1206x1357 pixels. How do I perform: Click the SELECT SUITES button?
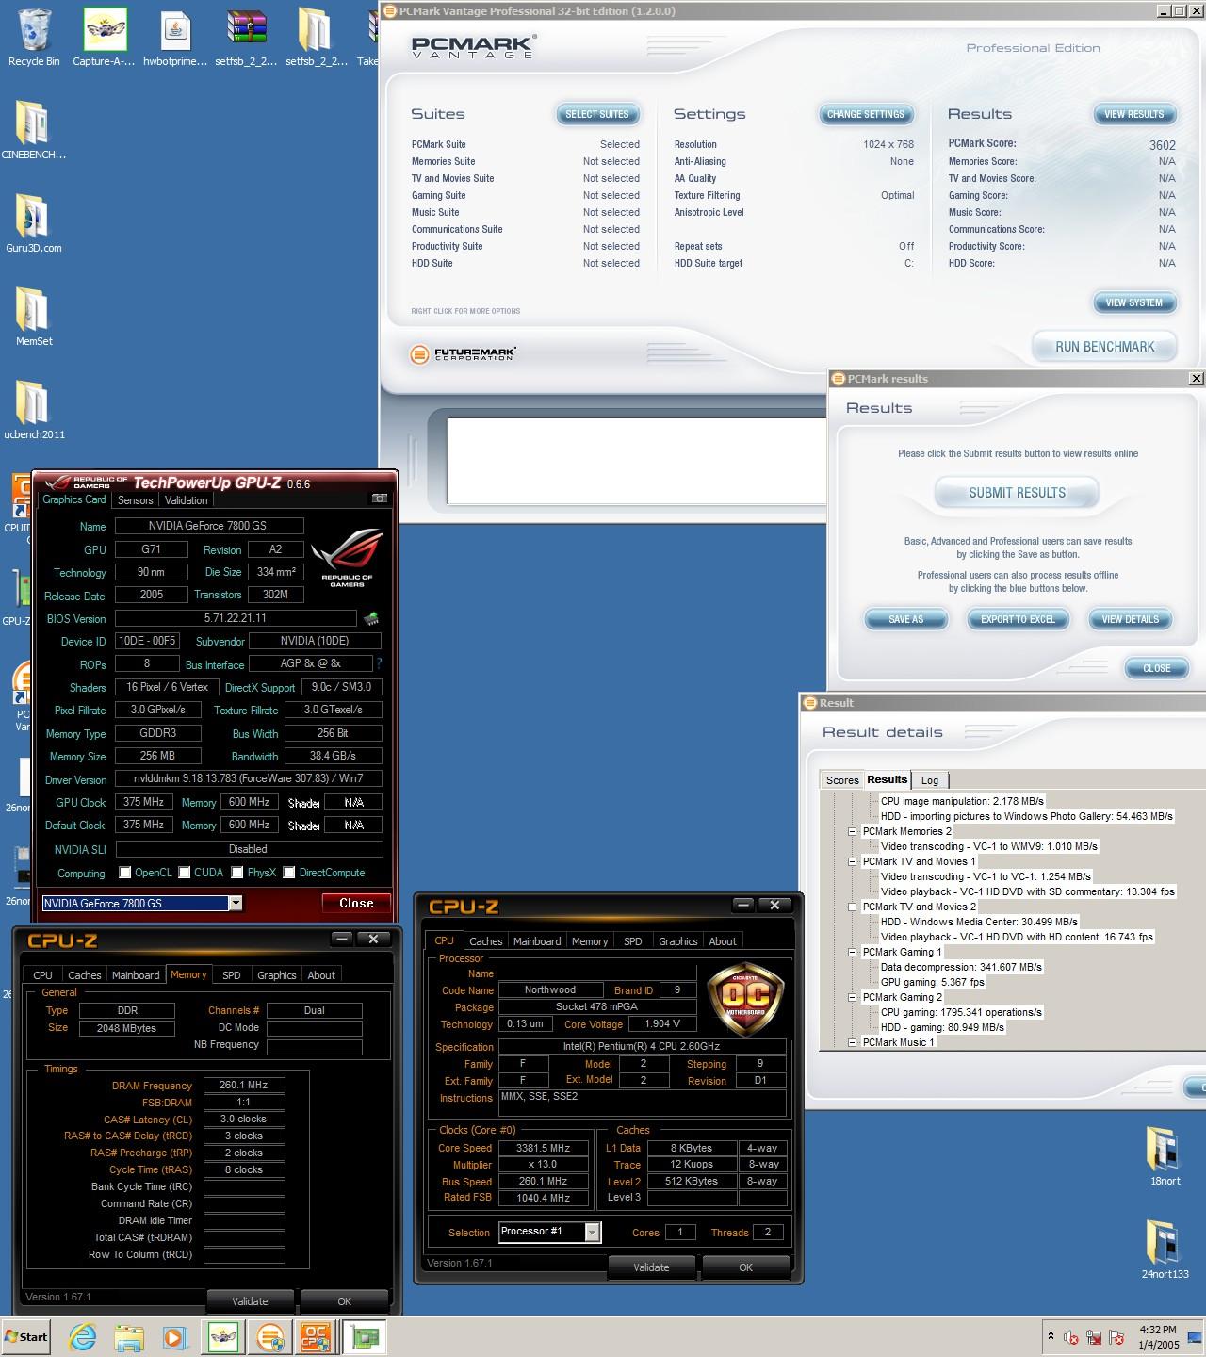pyautogui.click(x=597, y=114)
